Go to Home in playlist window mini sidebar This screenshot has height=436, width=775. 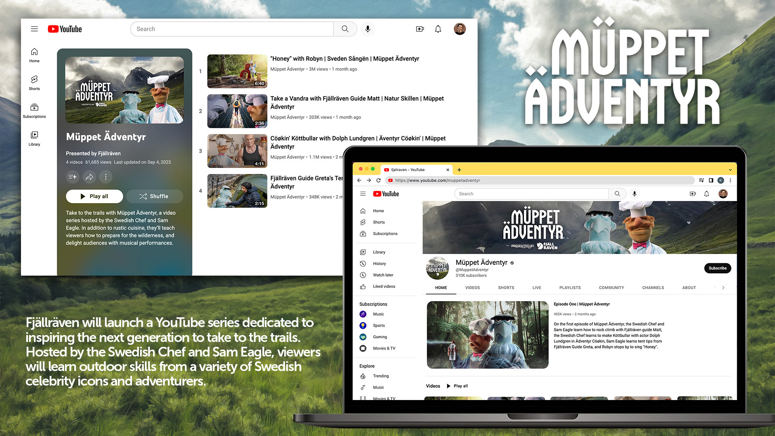click(34, 55)
